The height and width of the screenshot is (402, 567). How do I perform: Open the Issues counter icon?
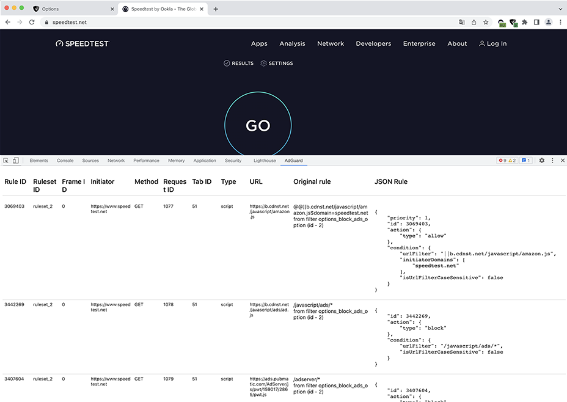click(x=524, y=160)
